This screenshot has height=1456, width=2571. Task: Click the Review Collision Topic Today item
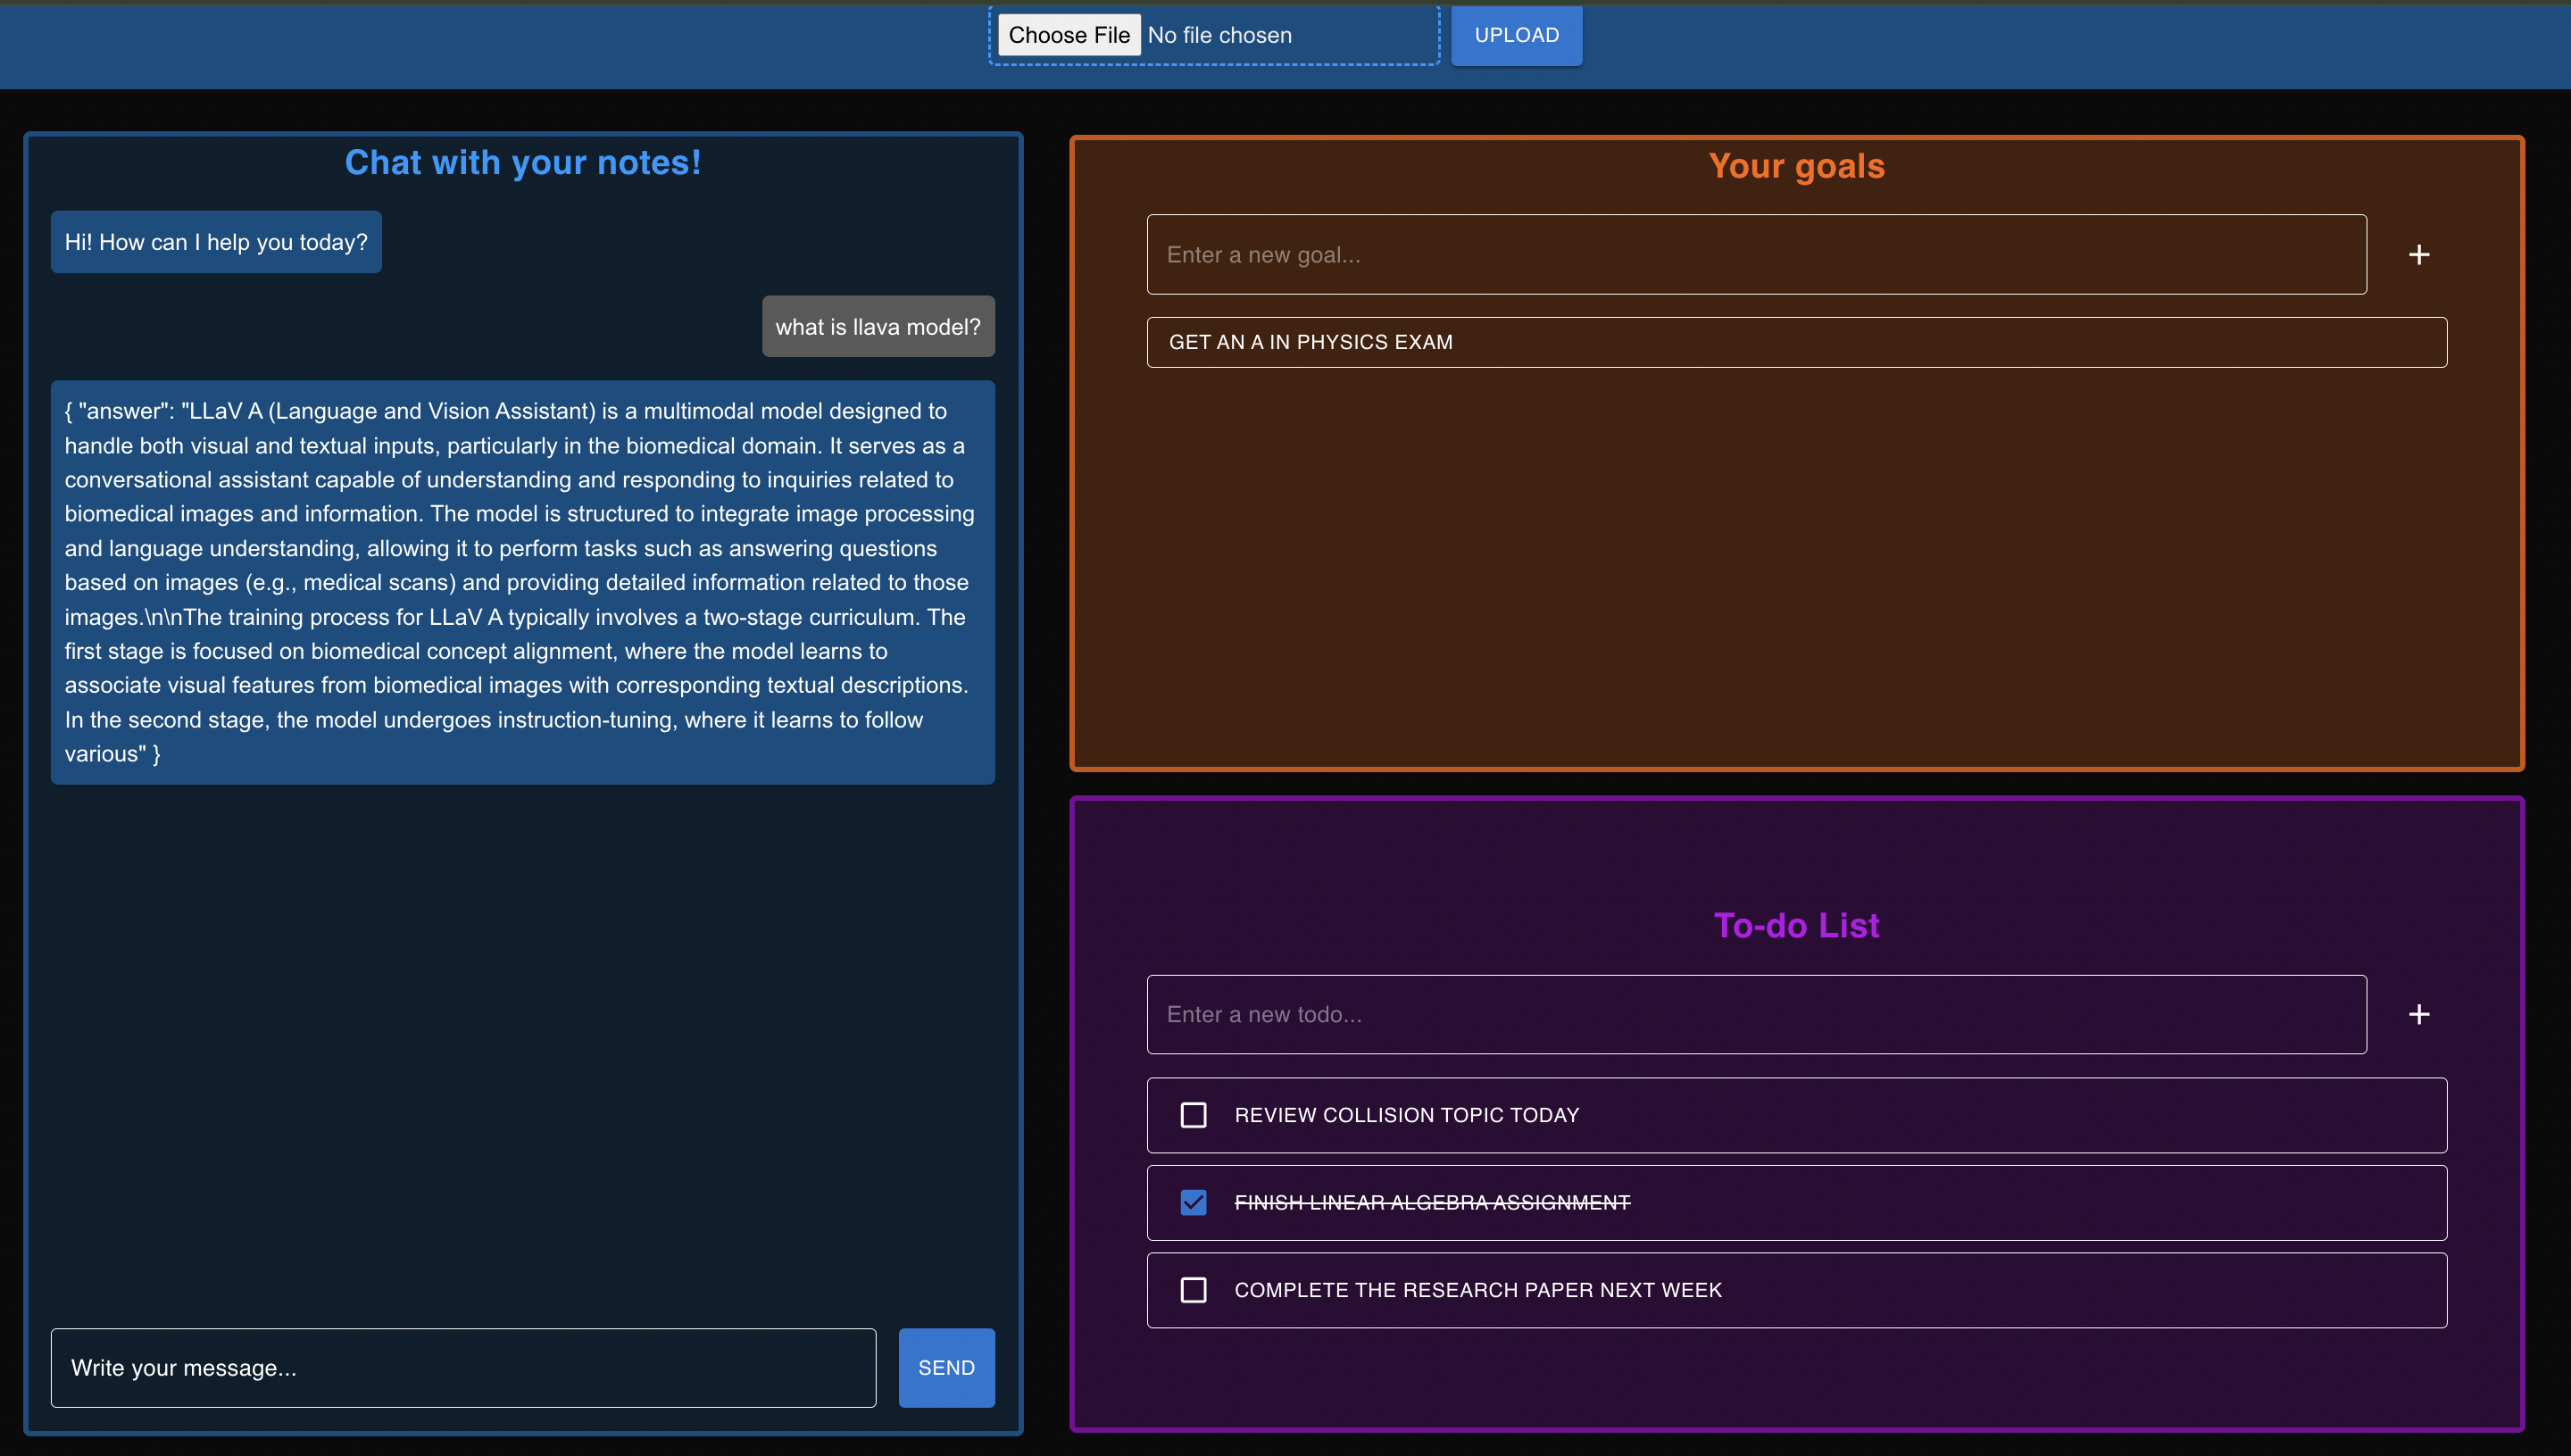pos(1406,1115)
